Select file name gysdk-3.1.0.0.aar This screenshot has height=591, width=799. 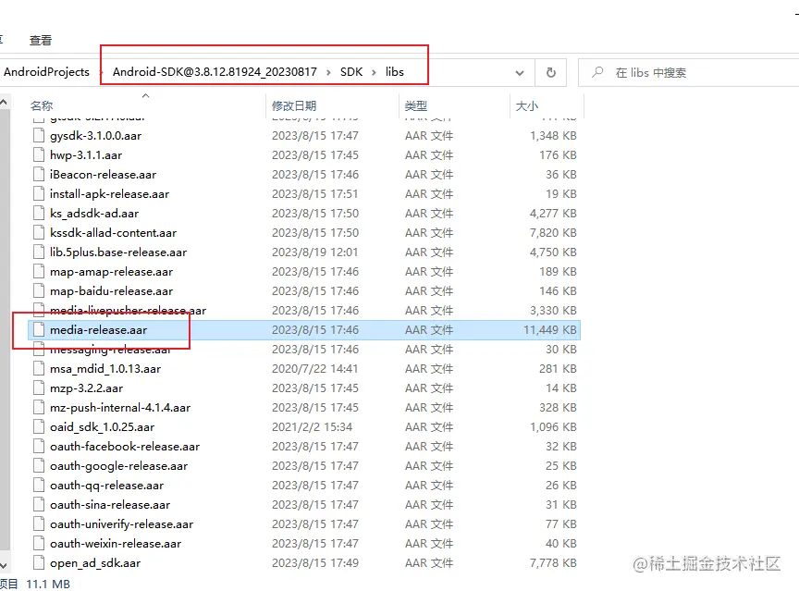tap(96, 136)
